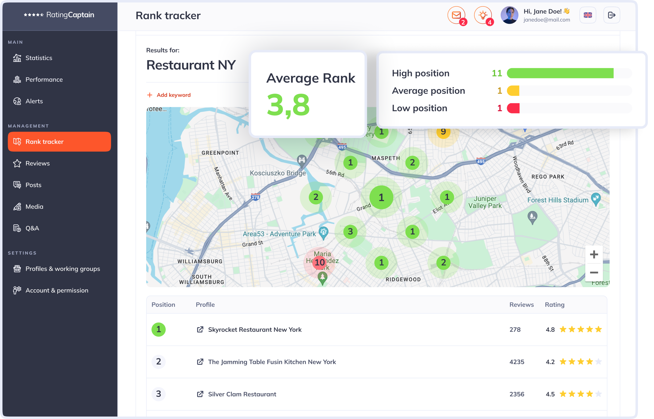The height and width of the screenshot is (419, 654).
Task: Open the Media section icon
Action: point(17,206)
